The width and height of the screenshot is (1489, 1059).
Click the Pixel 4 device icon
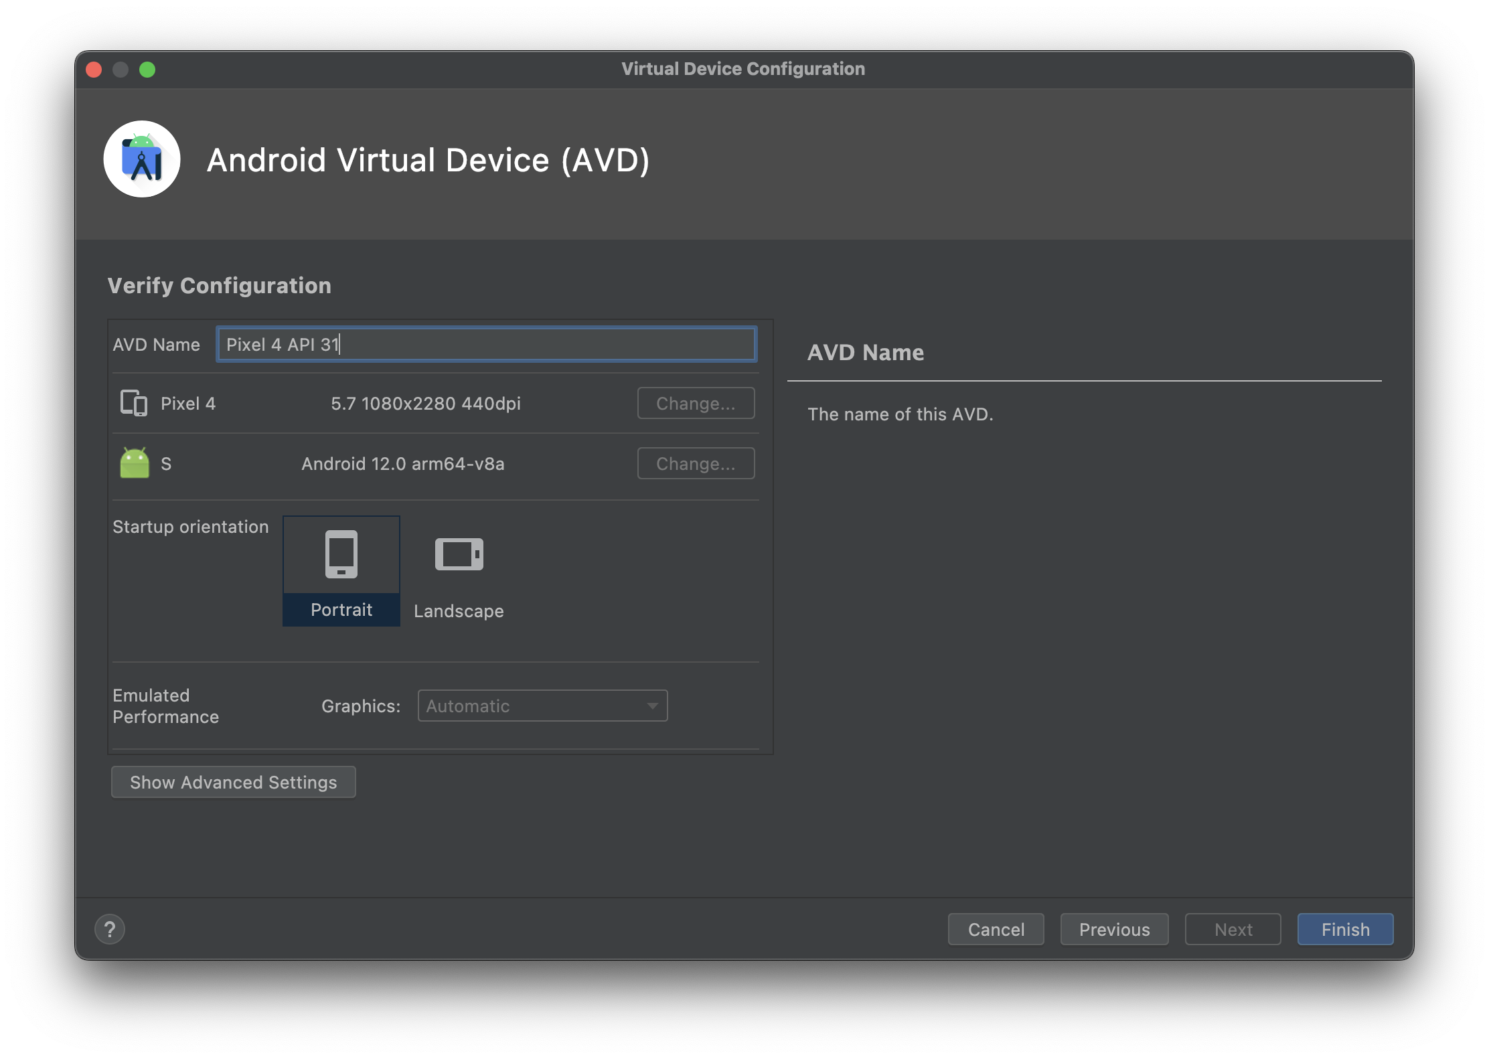133,403
